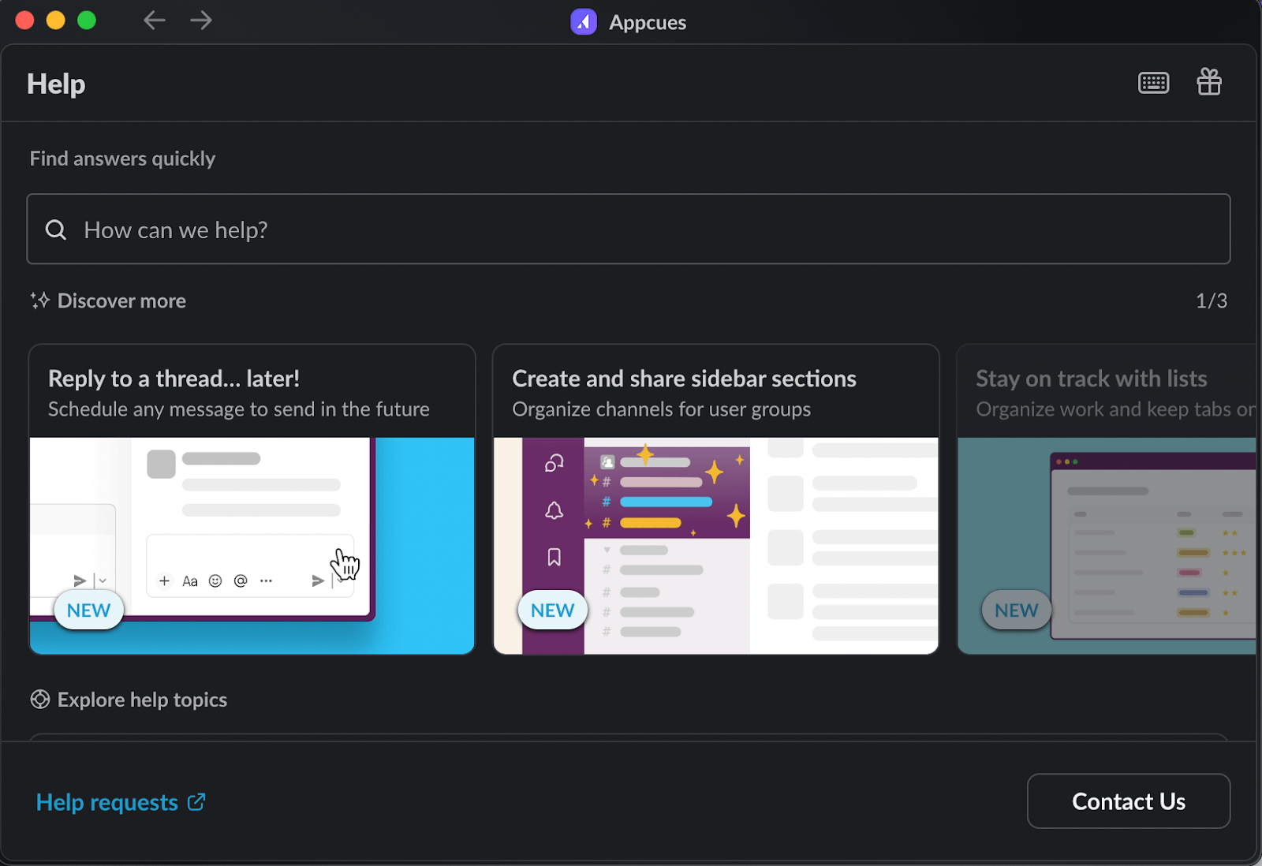The width and height of the screenshot is (1262, 866).
Task: Select 'Create and share sidebar sections' title
Action: coord(684,379)
